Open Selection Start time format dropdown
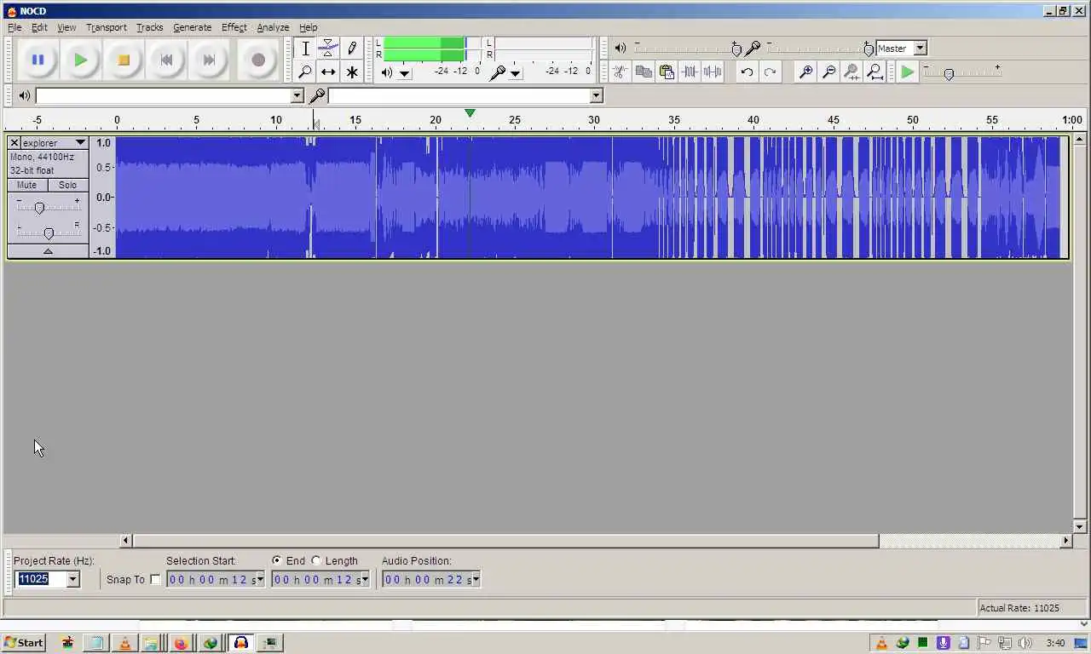This screenshot has width=1091, height=654. click(x=260, y=580)
